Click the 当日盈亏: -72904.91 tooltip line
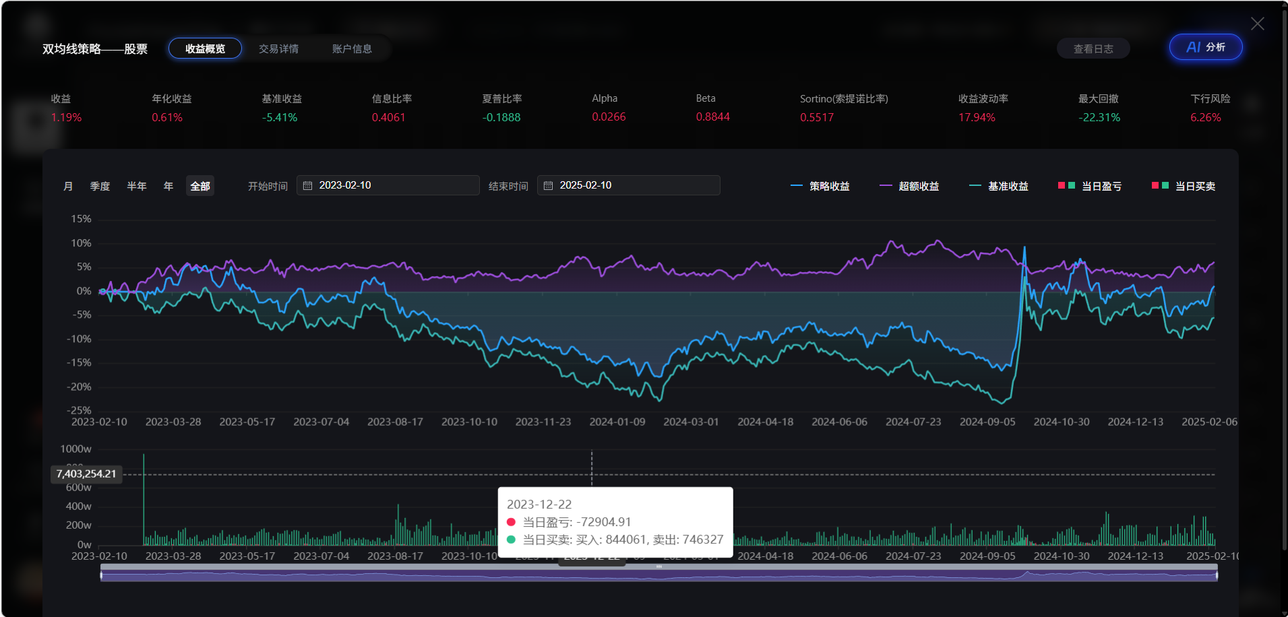The image size is (1288, 617). coord(569,522)
